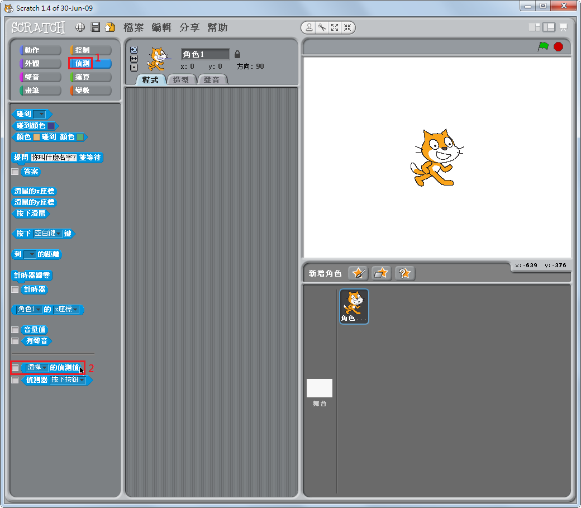
Task: Toggle the 計時器 checkbox
Action: click(x=15, y=289)
